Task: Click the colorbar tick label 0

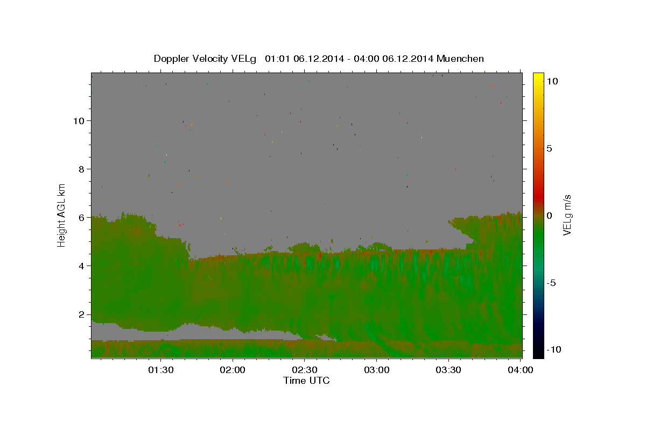Action: pyautogui.click(x=549, y=216)
